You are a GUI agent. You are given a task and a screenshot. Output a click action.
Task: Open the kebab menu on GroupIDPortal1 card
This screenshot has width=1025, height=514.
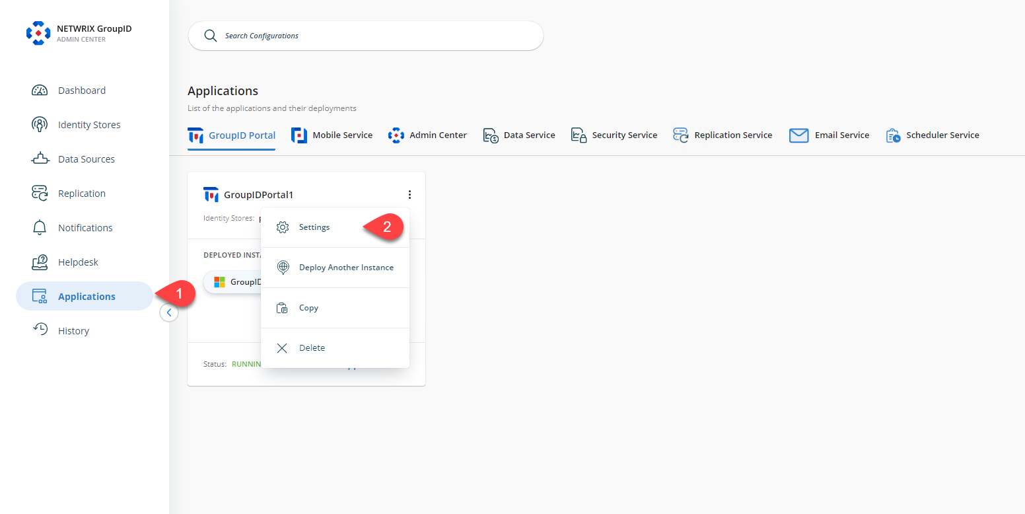click(409, 194)
